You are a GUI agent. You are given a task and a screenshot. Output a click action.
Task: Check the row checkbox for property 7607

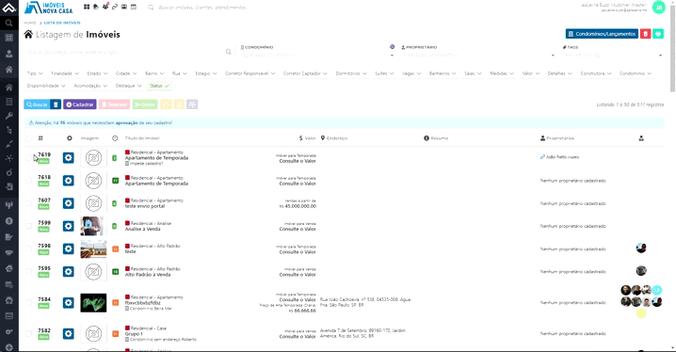point(28,203)
